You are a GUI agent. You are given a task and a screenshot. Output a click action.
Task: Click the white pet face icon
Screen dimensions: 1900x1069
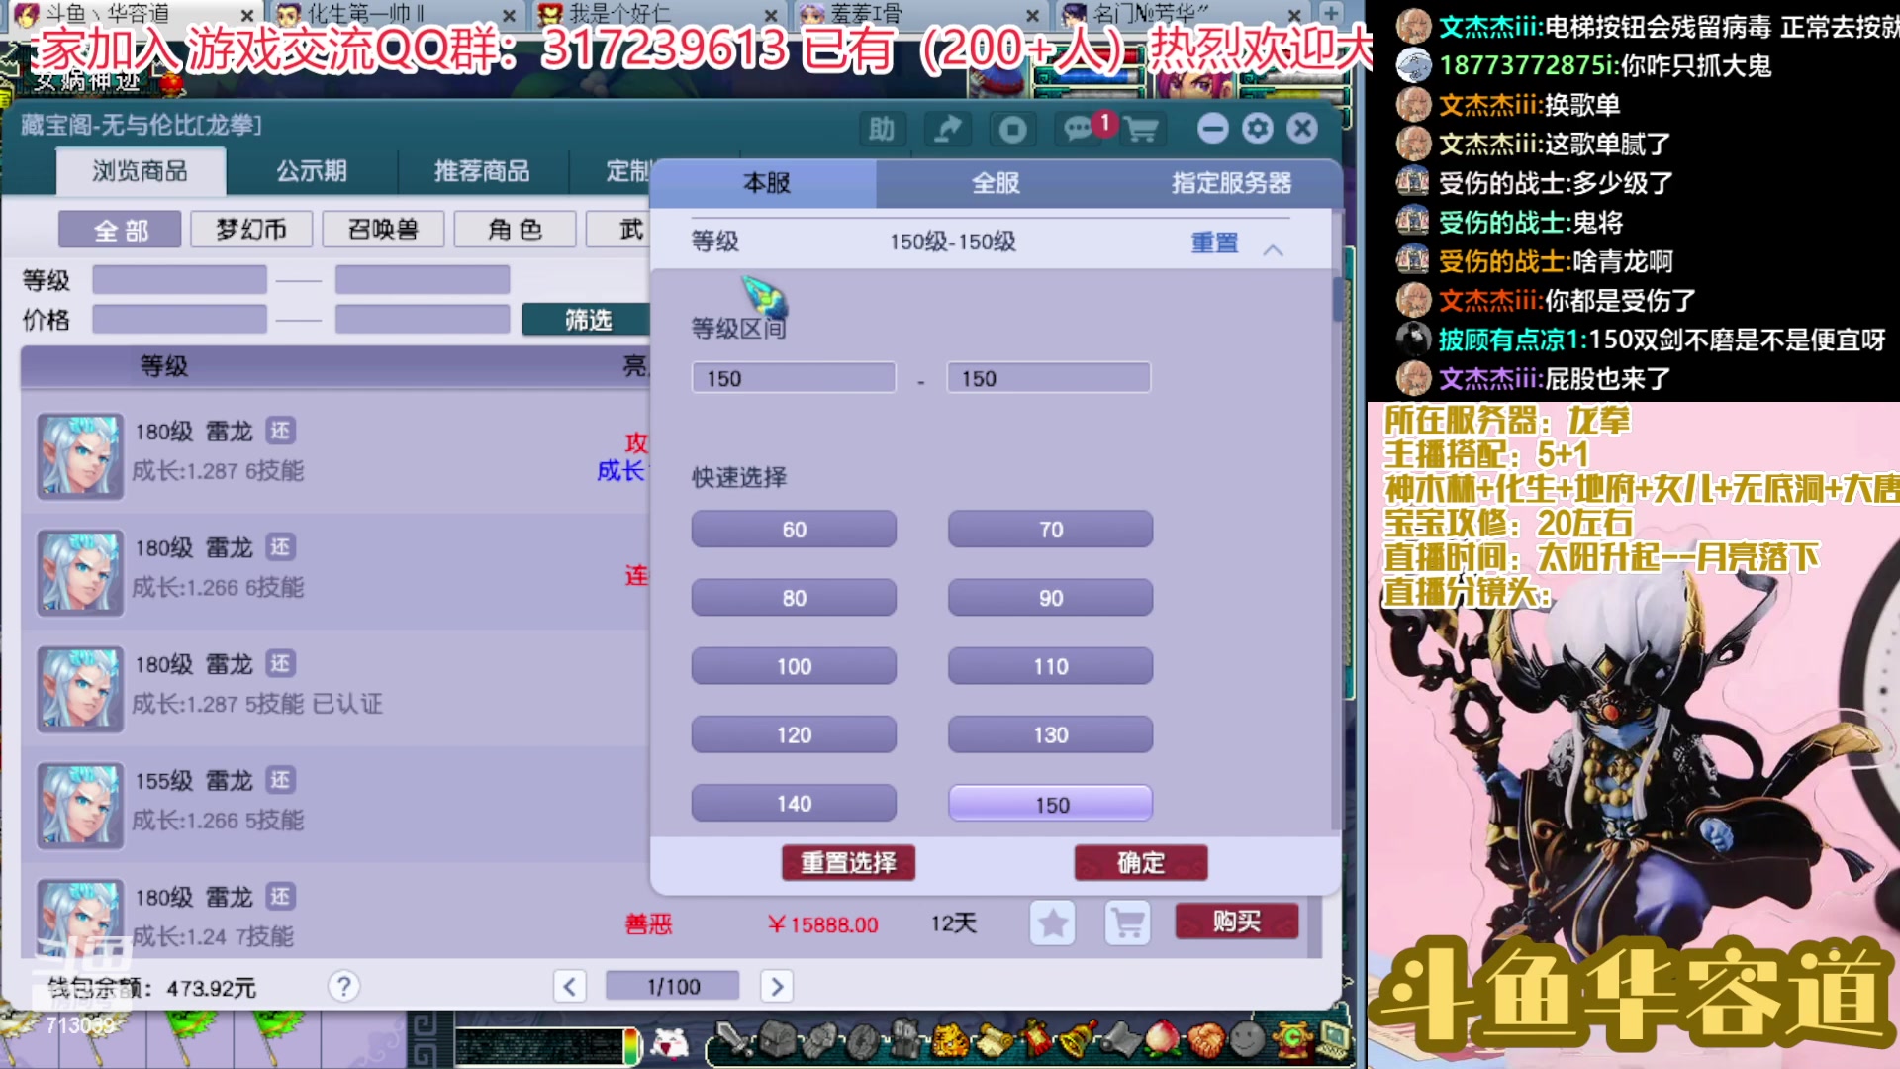coord(671,1044)
